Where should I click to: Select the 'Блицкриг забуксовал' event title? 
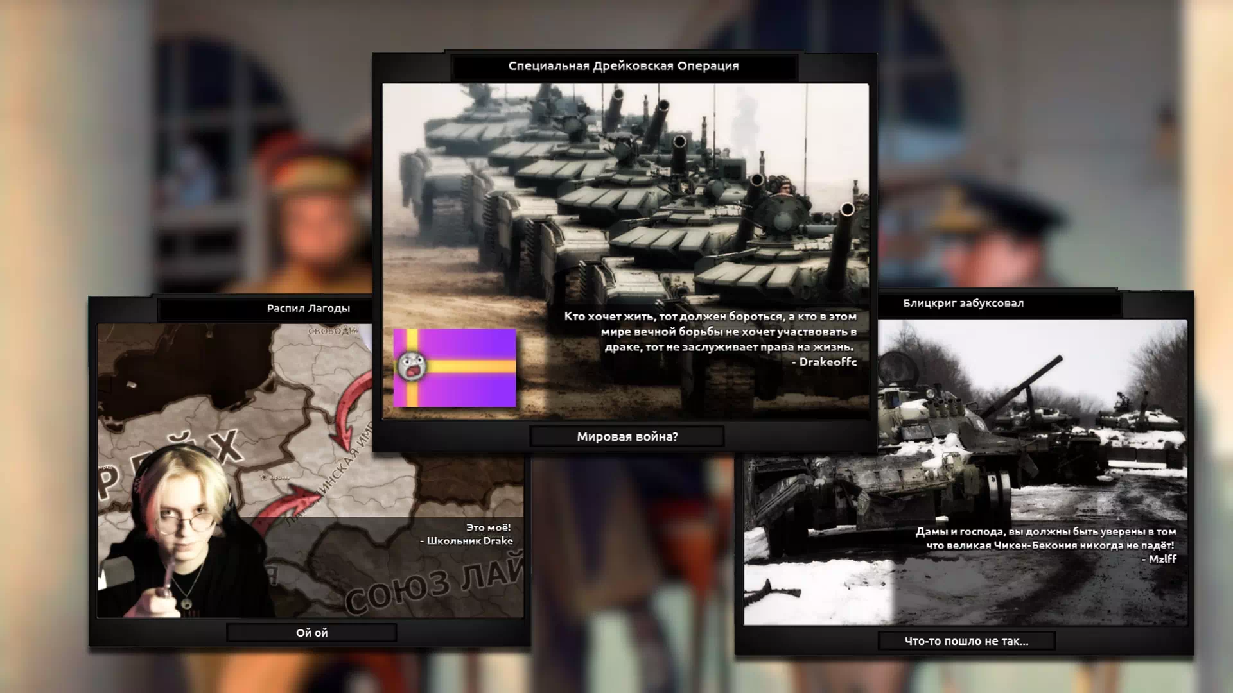(x=963, y=304)
